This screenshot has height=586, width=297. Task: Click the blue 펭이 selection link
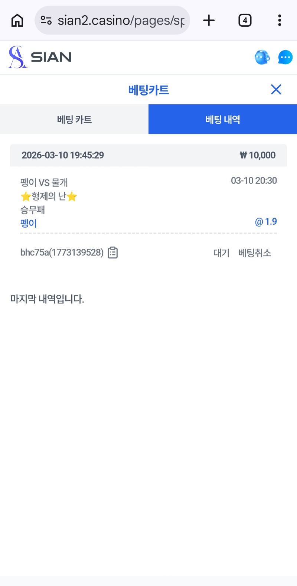(29, 224)
